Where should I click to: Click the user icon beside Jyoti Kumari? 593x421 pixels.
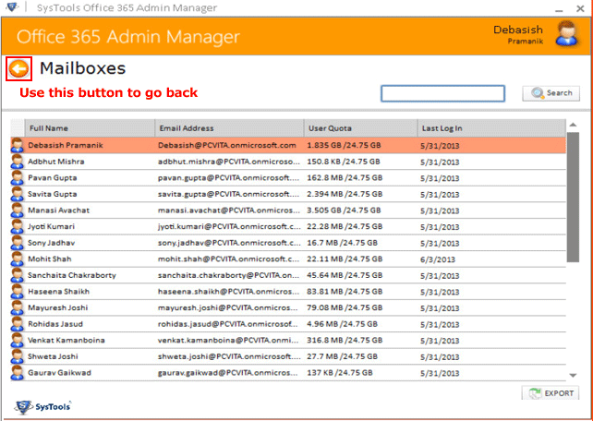[17, 226]
